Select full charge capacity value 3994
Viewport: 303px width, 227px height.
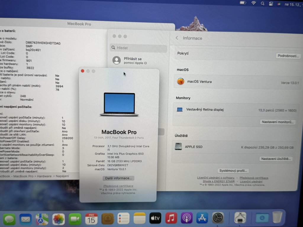(x=59, y=86)
